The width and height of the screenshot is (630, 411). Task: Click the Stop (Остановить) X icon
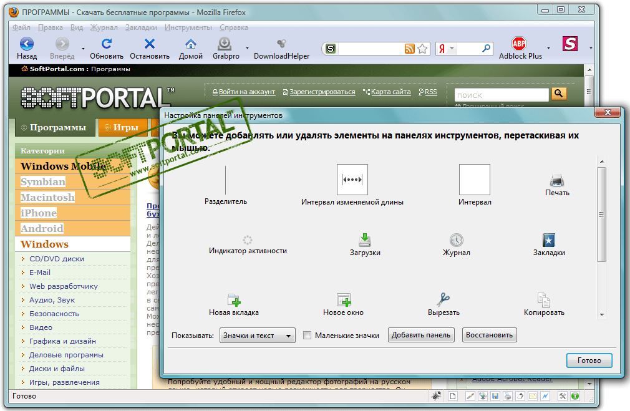(150, 44)
